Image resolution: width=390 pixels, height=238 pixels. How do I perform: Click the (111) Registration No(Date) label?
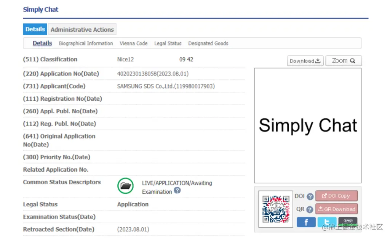62,99
